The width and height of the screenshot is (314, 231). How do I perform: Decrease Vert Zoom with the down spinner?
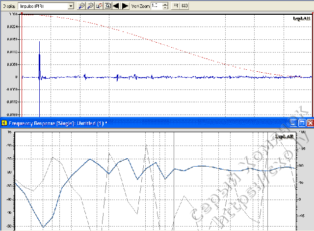tap(164, 8)
